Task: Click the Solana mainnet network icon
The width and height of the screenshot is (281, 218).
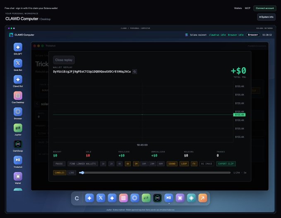Action: (186, 35)
